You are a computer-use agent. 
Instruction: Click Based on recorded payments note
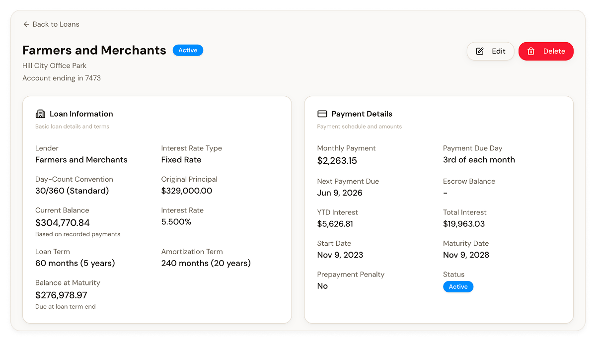coord(78,234)
